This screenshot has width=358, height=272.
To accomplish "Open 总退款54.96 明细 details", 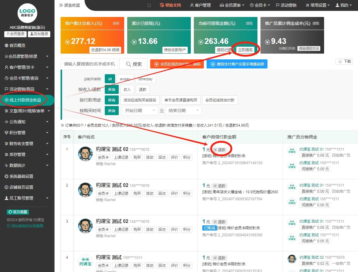I will [x=105, y=50].
